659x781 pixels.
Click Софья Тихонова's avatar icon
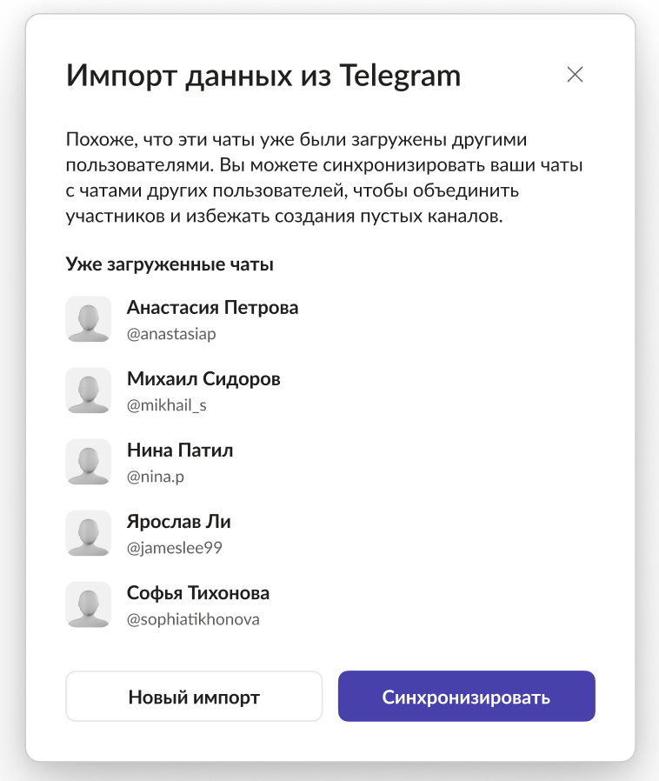[89, 604]
